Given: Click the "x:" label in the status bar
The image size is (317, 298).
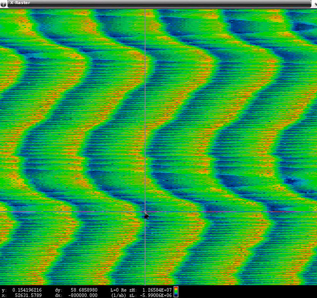Looking at the screenshot, I should click(x=4, y=295).
